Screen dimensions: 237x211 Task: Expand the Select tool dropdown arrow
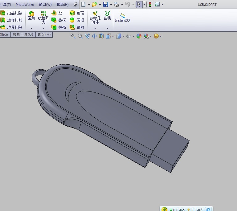[x=144, y=5]
